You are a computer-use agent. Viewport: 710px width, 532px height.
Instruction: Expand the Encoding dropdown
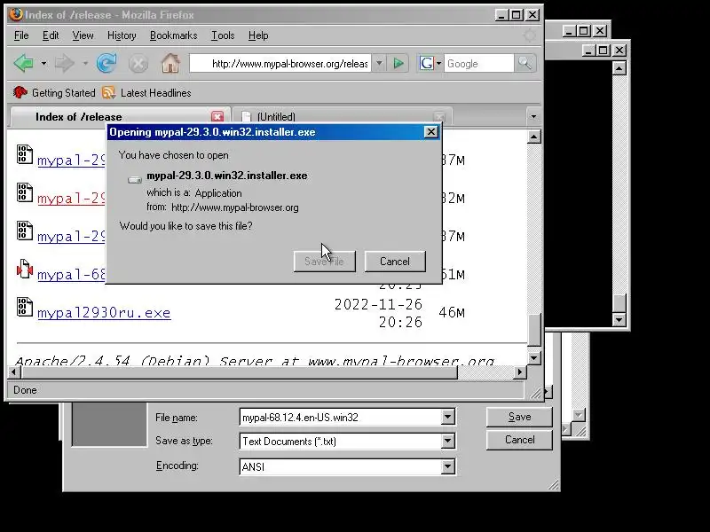click(448, 466)
